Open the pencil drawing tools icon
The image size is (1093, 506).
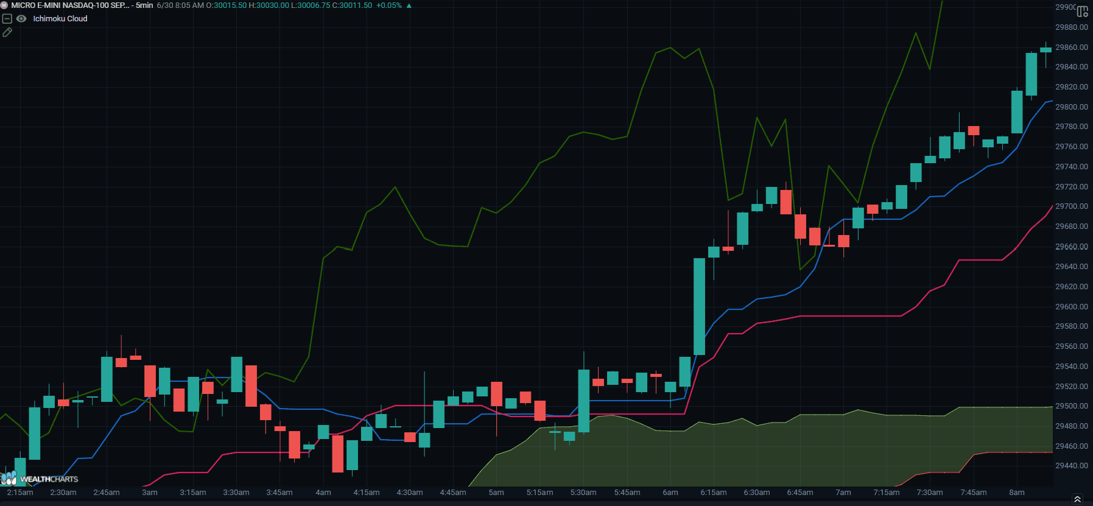pos(7,32)
